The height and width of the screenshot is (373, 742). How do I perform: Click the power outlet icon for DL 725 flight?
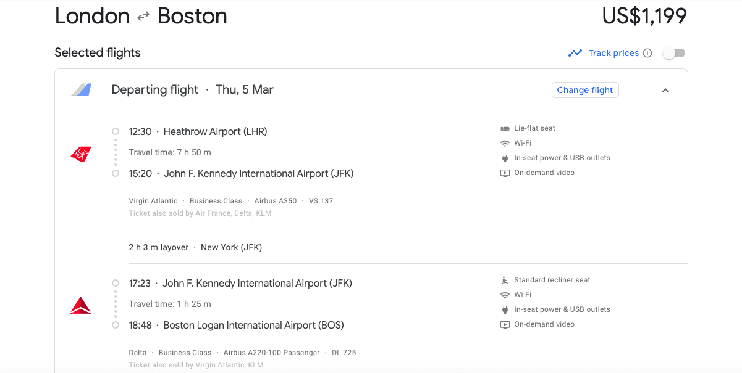(505, 309)
